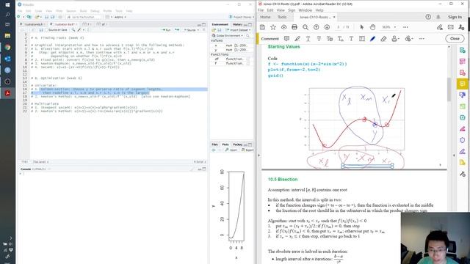The height and width of the screenshot is (264, 470).
Task: Click the magnifier search icon in Acrobat
Action: tap(305, 27)
